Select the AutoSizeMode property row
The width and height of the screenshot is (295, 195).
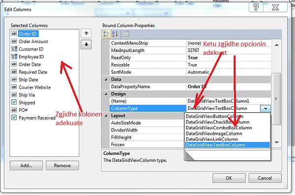click(147, 123)
